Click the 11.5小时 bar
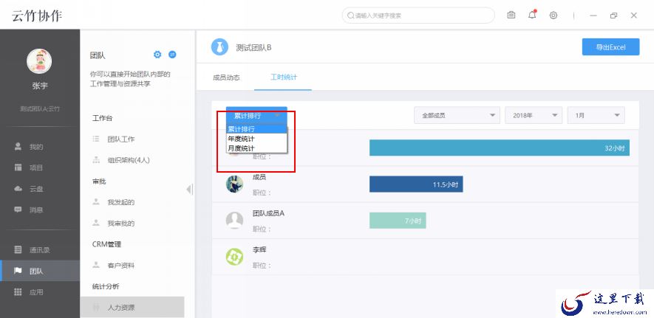654x318 pixels. tap(416, 184)
